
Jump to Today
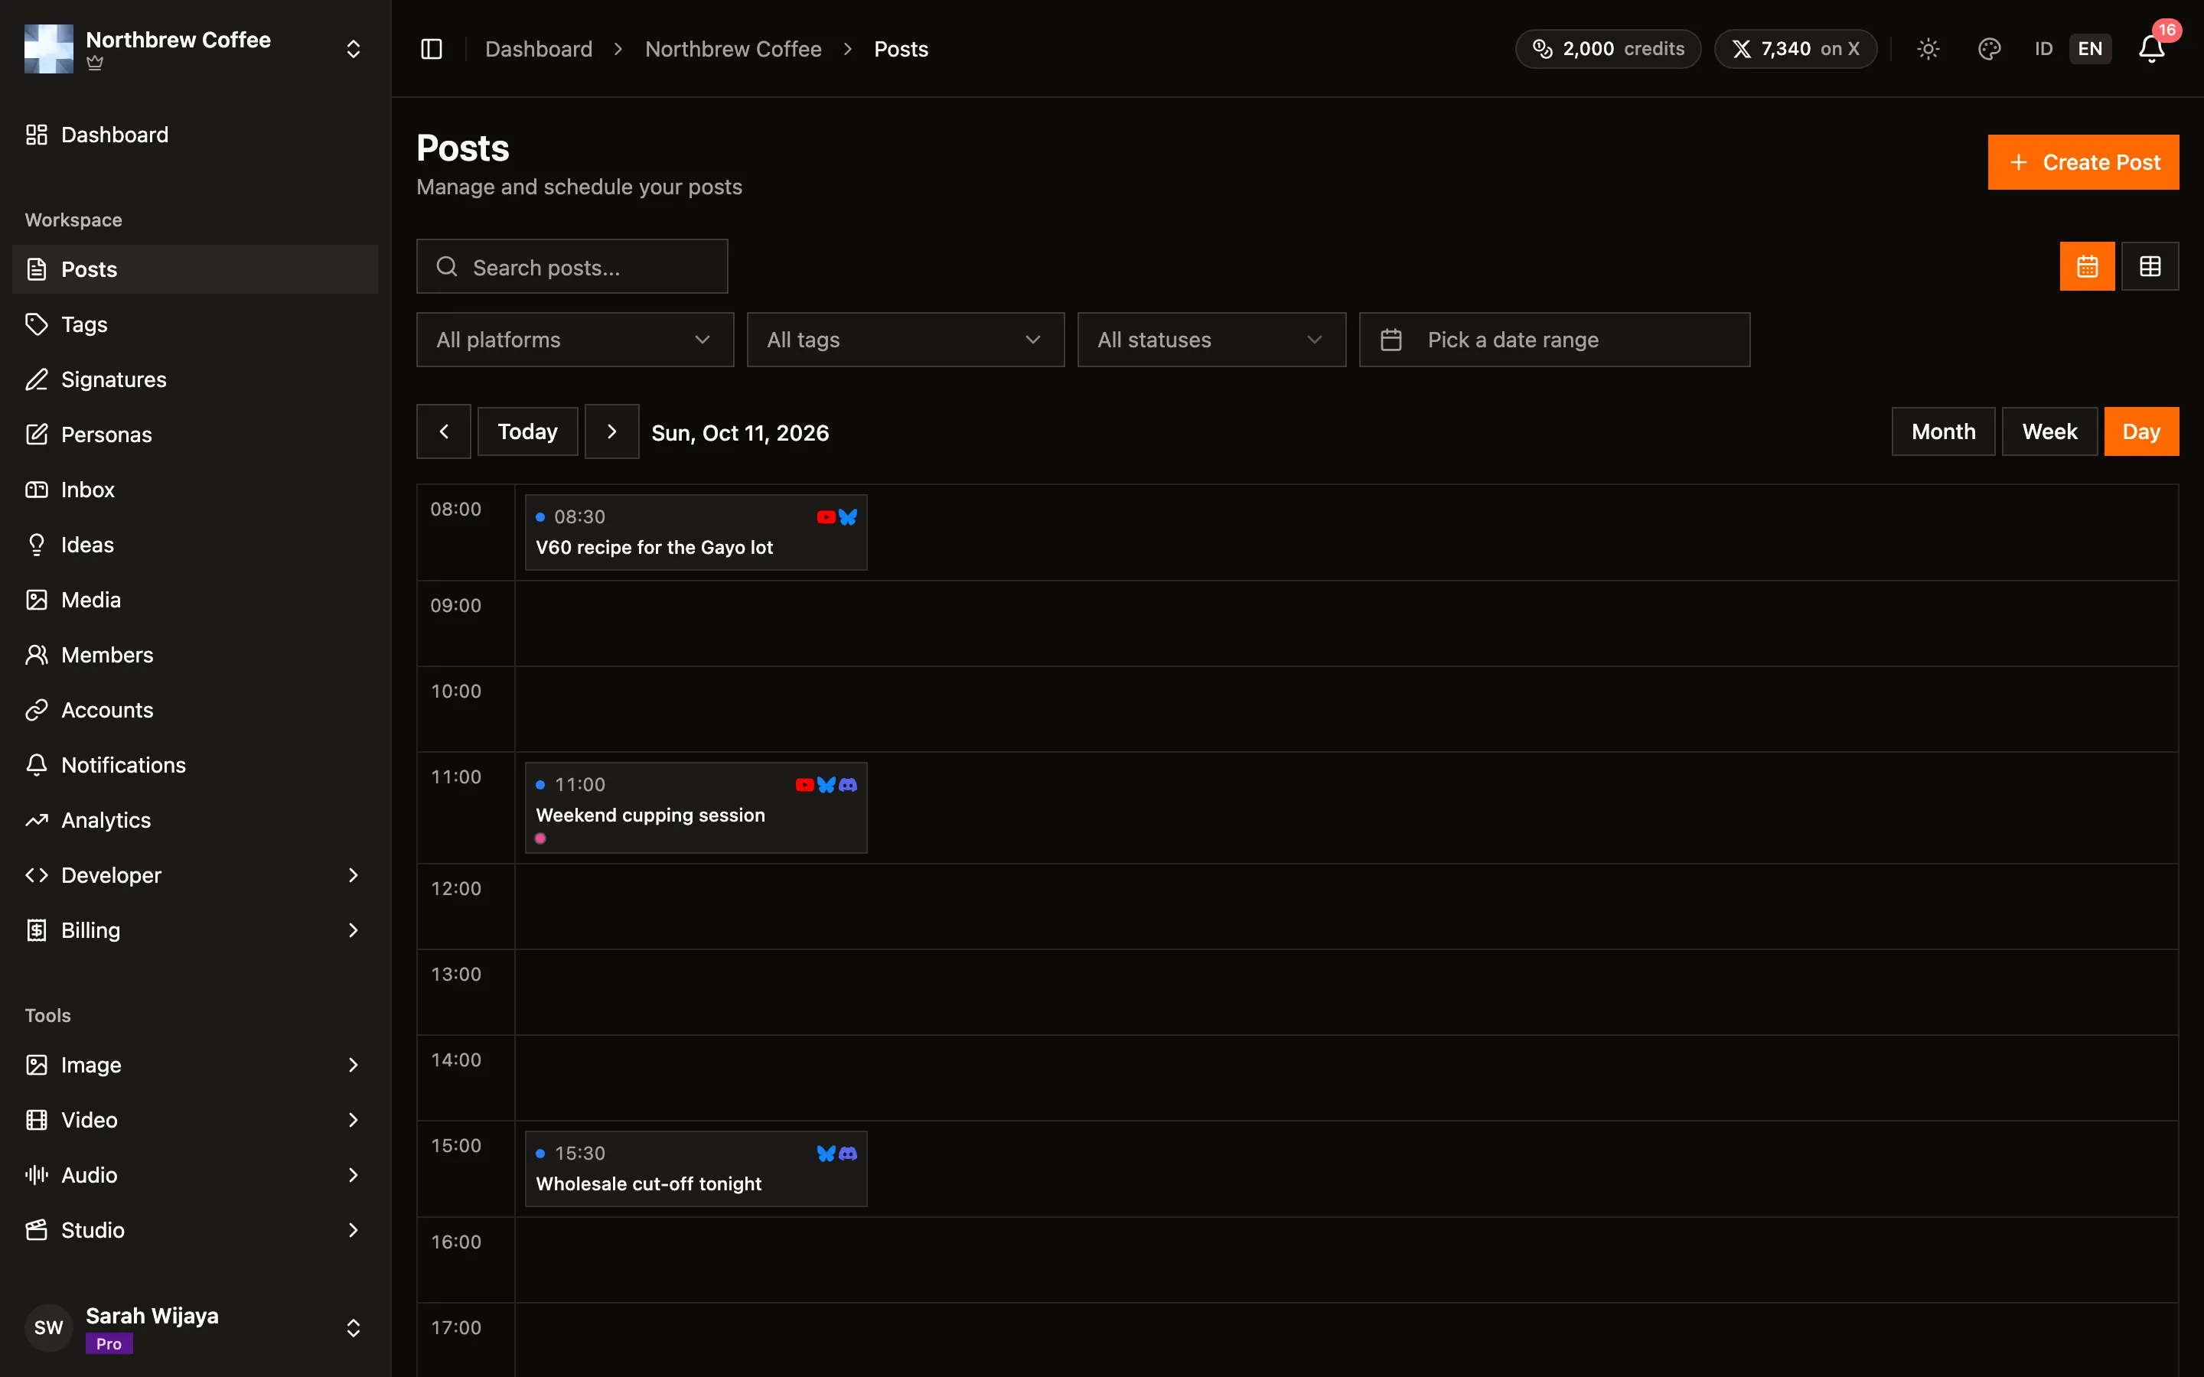click(x=527, y=431)
